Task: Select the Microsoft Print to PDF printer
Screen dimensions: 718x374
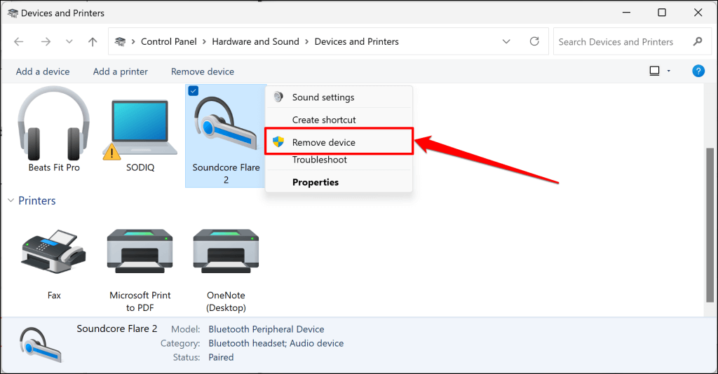Action: click(x=140, y=251)
